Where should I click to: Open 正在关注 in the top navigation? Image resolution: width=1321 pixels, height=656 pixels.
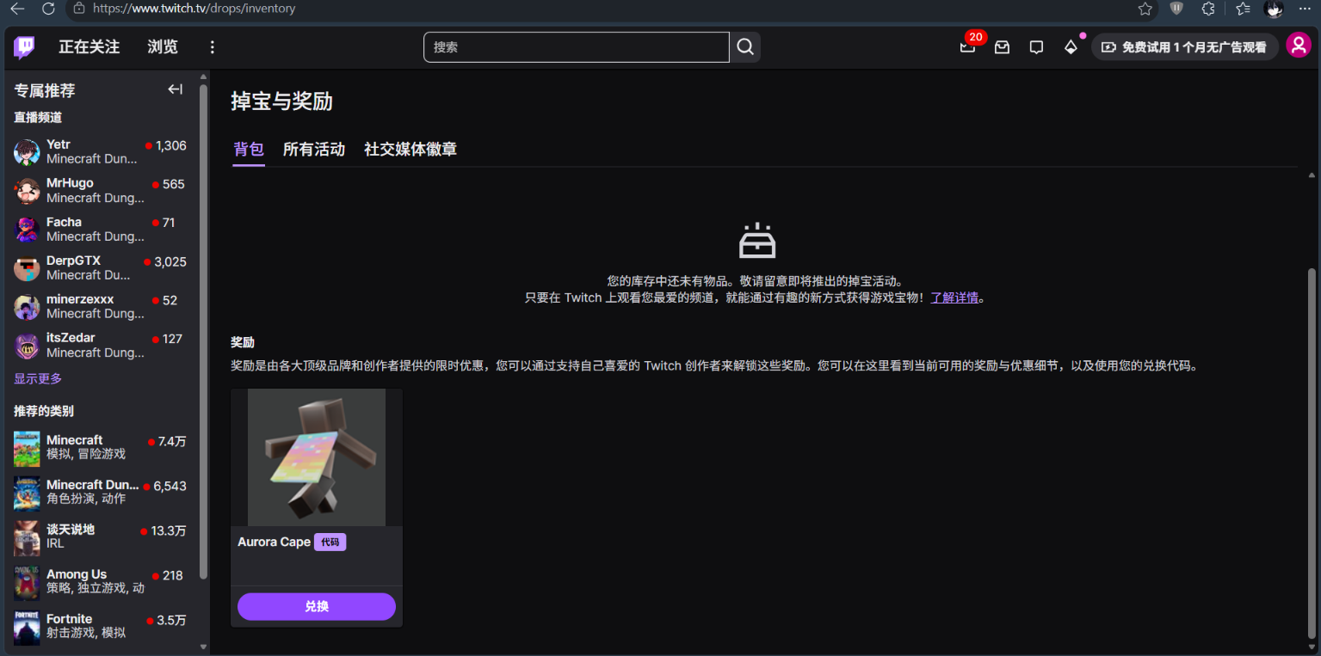pyautogui.click(x=90, y=47)
